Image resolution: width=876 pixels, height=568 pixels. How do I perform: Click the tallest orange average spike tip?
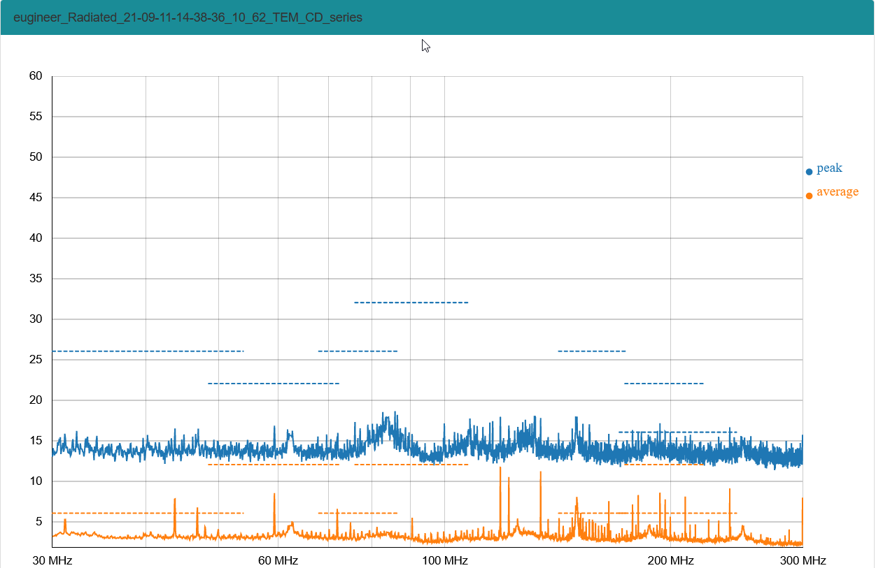coord(500,468)
